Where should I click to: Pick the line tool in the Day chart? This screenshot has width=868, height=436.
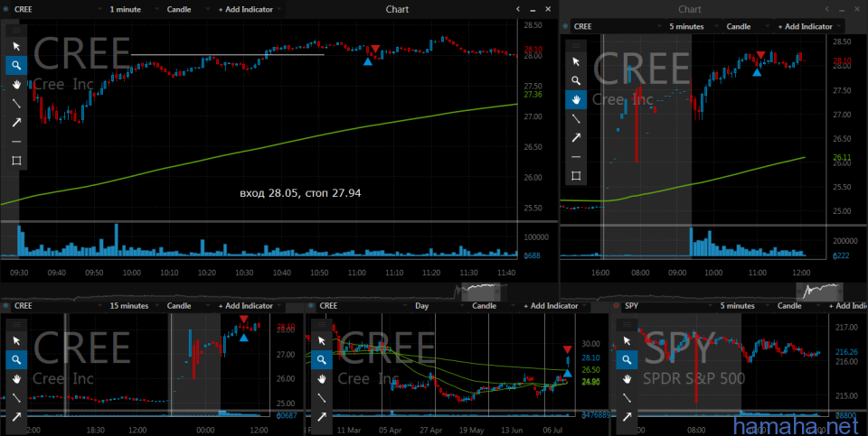click(x=322, y=398)
